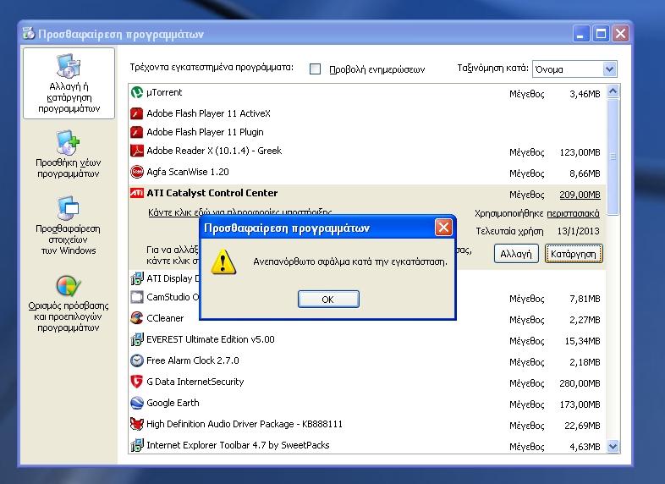Screen dimensions: 665x484
Task: Click the 209,00MB size value
Action: [580, 195]
